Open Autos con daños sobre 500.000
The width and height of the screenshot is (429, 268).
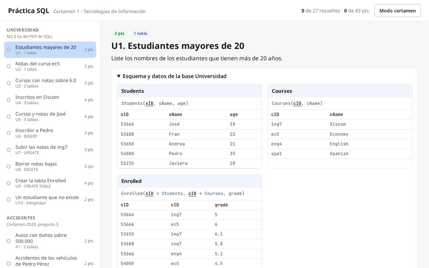pos(50,241)
